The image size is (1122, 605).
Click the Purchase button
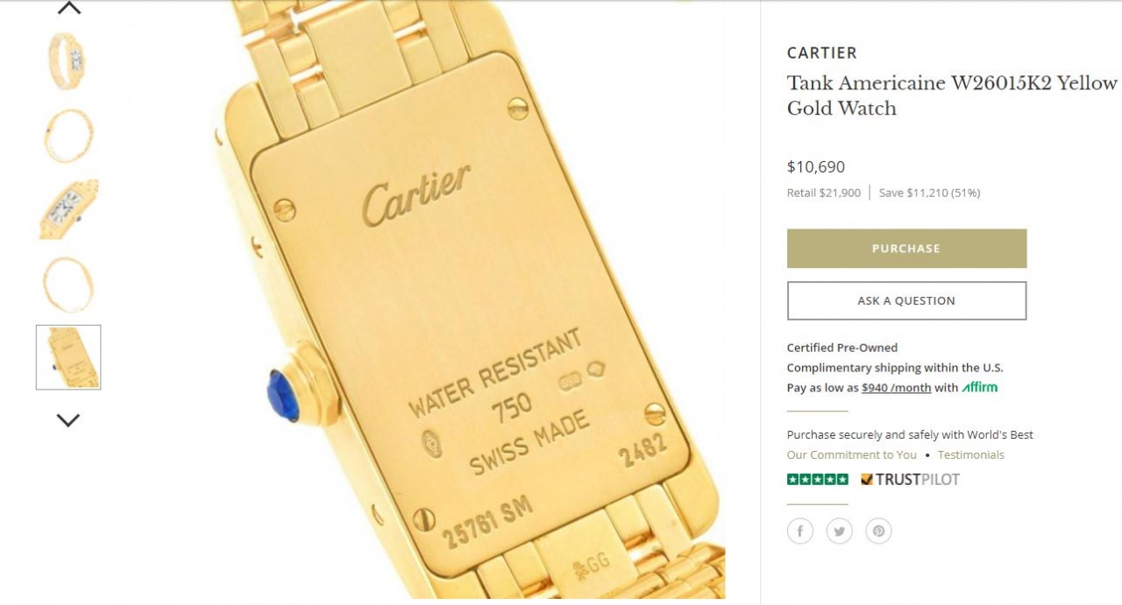(x=906, y=249)
